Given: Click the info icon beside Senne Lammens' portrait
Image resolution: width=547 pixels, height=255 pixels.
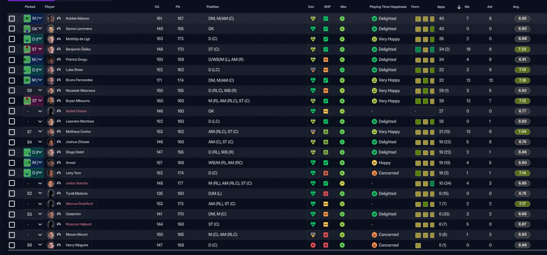Looking at the screenshot, I should (59, 29).
